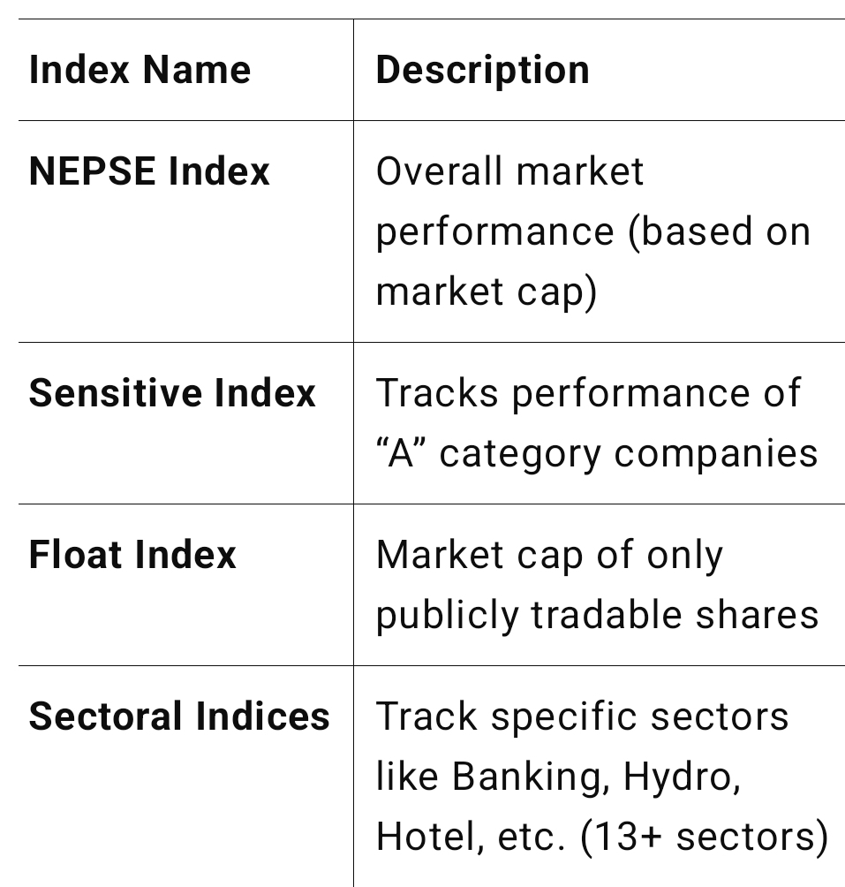The image size is (845, 887).
Task: Click "performance (based on" text line
Action: pos(592,231)
